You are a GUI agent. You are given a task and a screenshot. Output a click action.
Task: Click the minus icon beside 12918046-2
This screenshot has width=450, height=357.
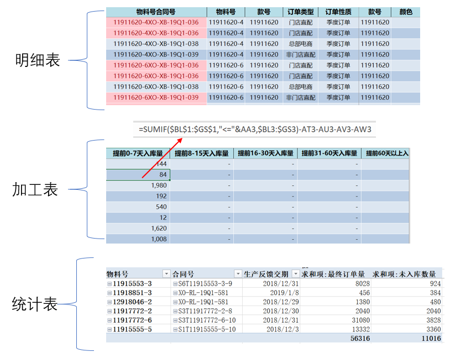pos(109,301)
